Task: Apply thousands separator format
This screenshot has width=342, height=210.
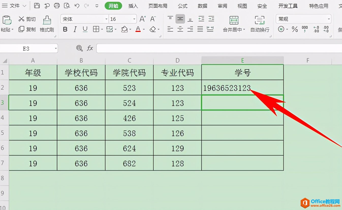Action: tap(305, 29)
